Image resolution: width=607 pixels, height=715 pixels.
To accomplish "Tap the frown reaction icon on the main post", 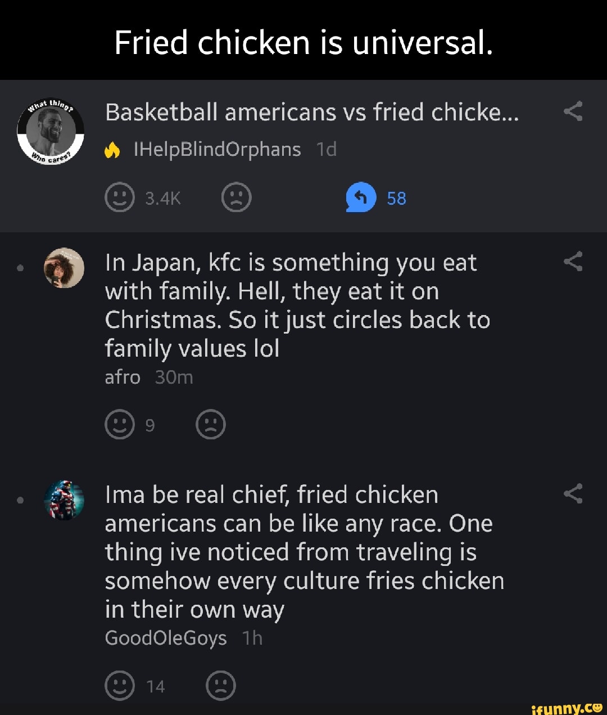I will coord(236,197).
